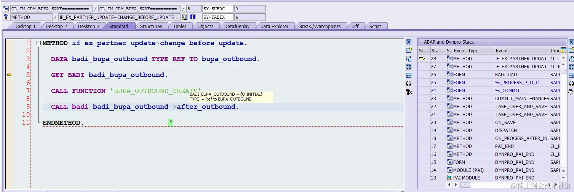Open the Script tab
574x192 pixels.
[375, 26]
